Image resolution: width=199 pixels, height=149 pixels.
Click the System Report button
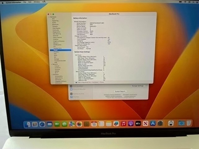tap(120, 91)
